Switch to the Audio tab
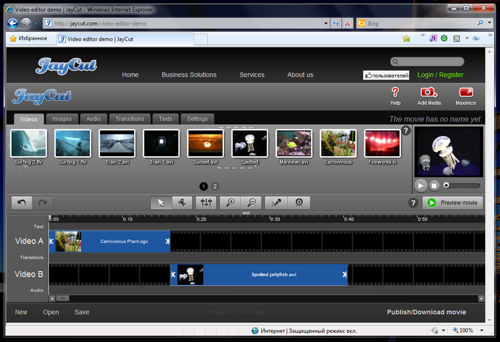The height and width of the screenshot is (342, 500). (93, 119)
